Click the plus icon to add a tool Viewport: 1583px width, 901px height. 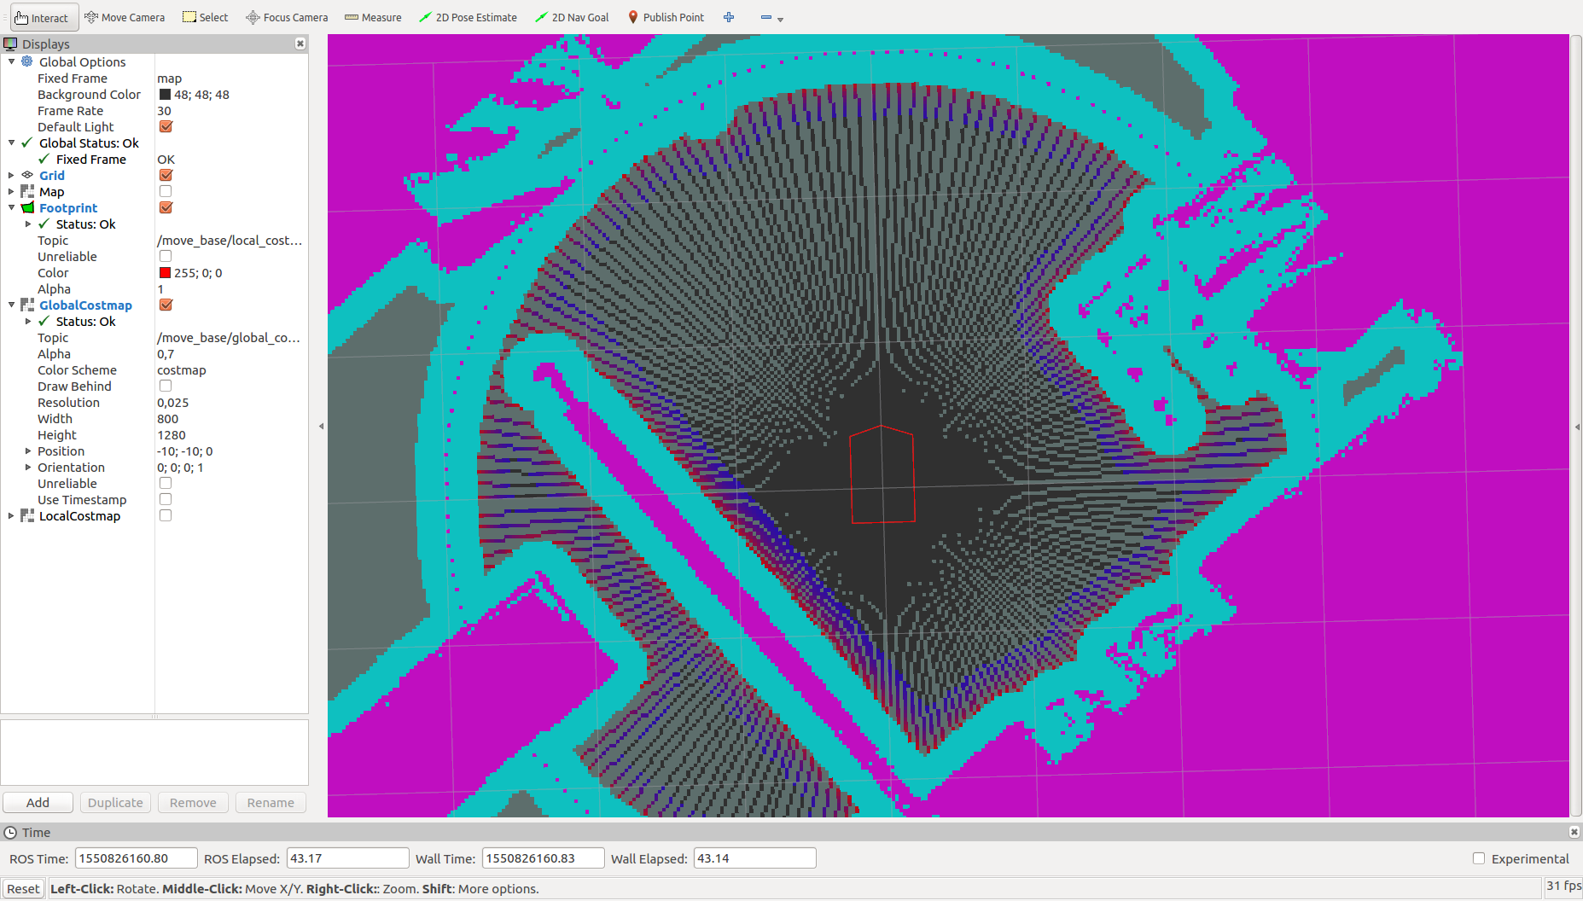pyautogui.click(x=729, y=17)
